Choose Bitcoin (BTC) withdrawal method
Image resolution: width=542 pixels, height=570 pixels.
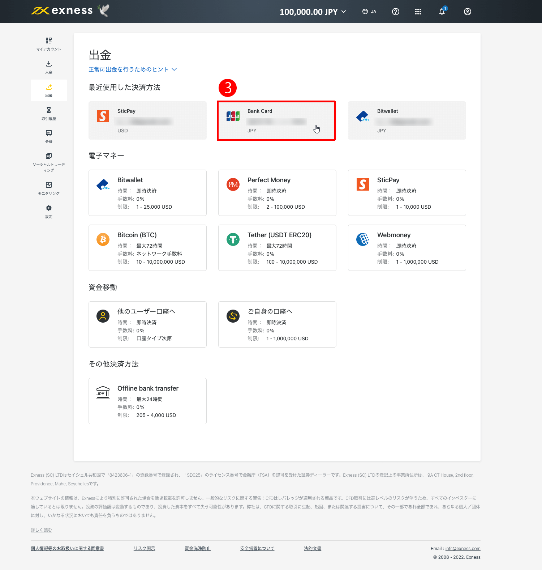point(147,248)
